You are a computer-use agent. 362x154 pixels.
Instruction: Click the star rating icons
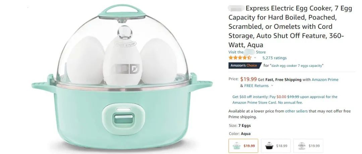pos(240,58)
